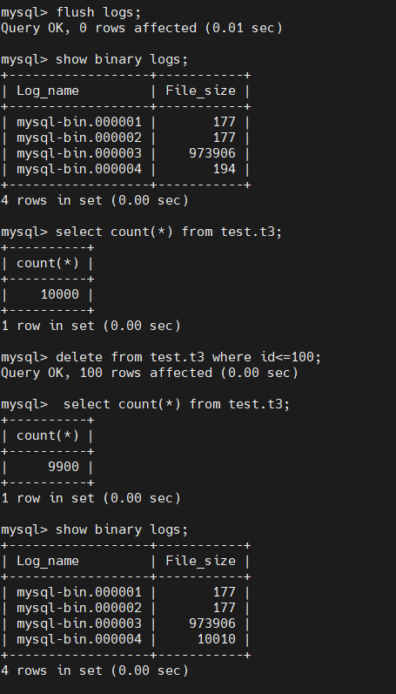Click mysql-bin.000001 in the first table
Screen dimensions: 396x694
(79, 122)
